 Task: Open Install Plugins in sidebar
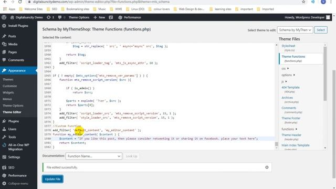(18, 26)
